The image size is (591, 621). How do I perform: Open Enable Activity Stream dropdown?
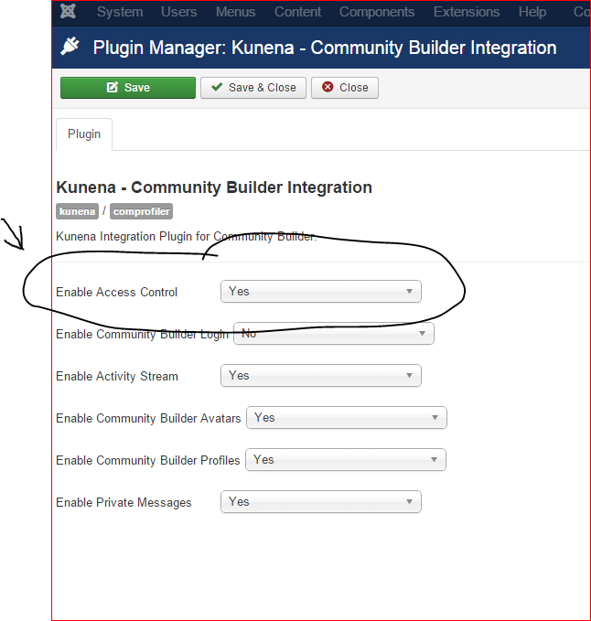(321, 376)
